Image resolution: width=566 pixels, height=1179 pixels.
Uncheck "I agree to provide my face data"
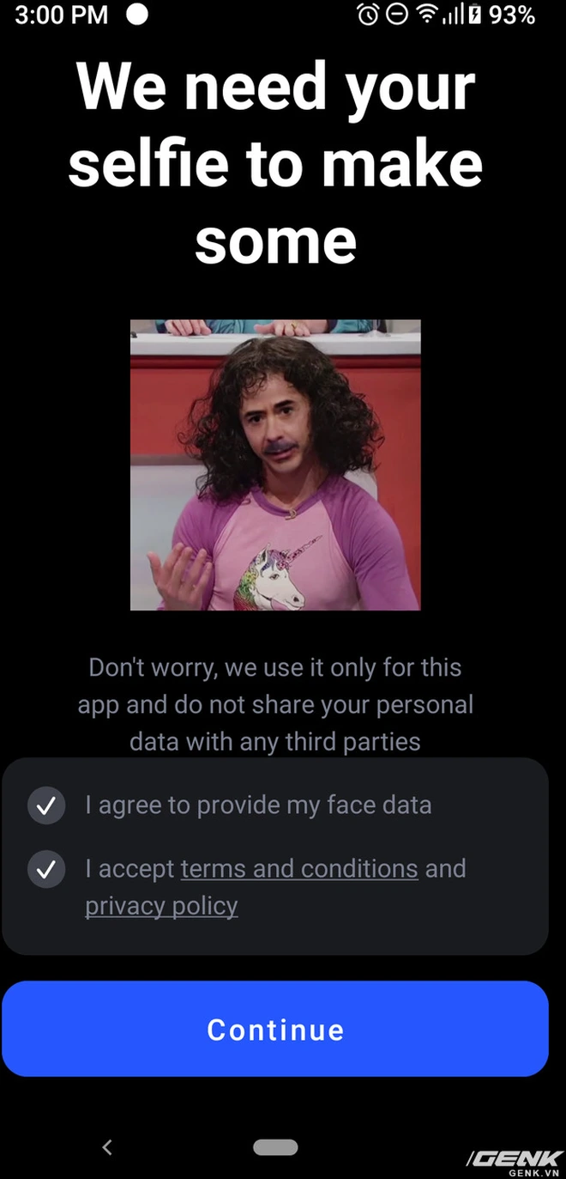pos(46,805)
